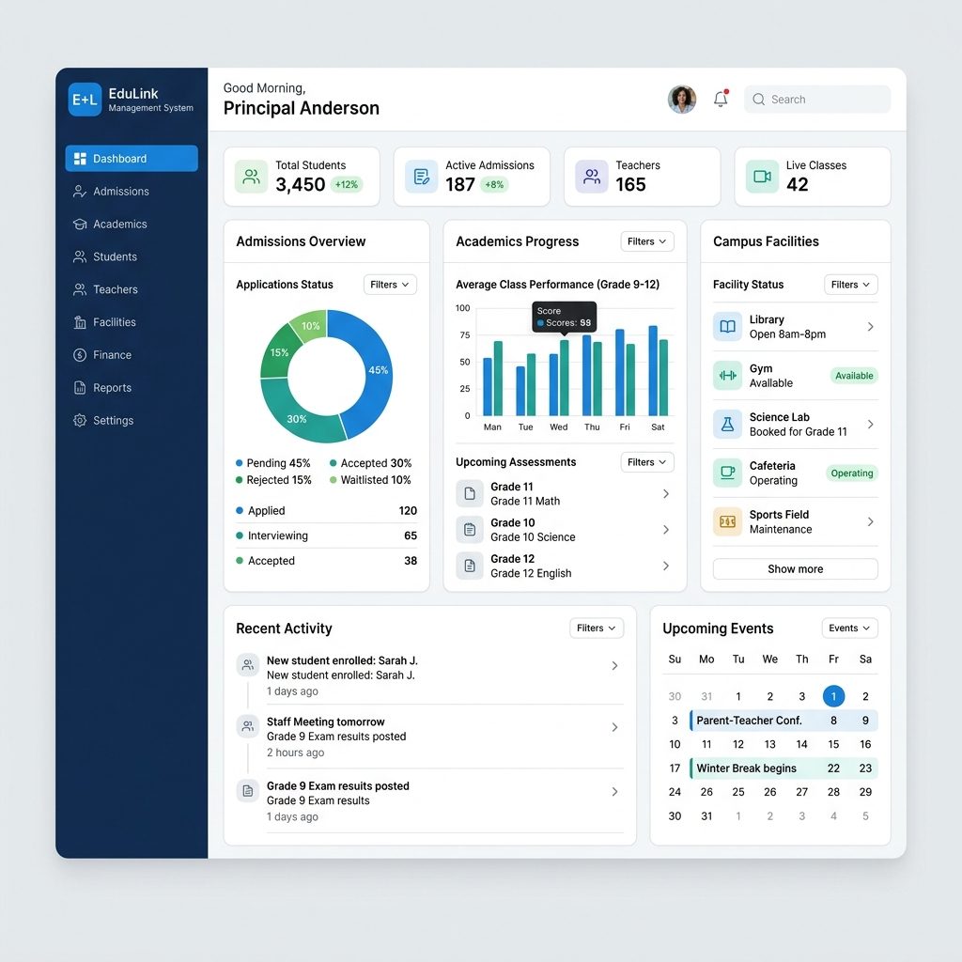The width and height of the screenshot is (962, 962).
Task: Click the Search input field
Action: tap(817, 100)
